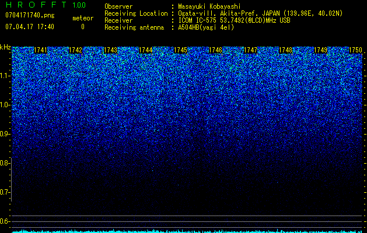Screen dimensions: 367x233
Task: Click the 1746 time marker
Action: tap(215, 50)
